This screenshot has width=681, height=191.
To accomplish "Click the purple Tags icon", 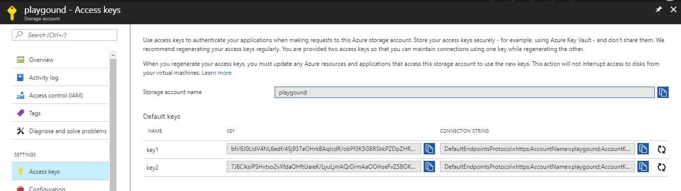I will tap(20, 113).
